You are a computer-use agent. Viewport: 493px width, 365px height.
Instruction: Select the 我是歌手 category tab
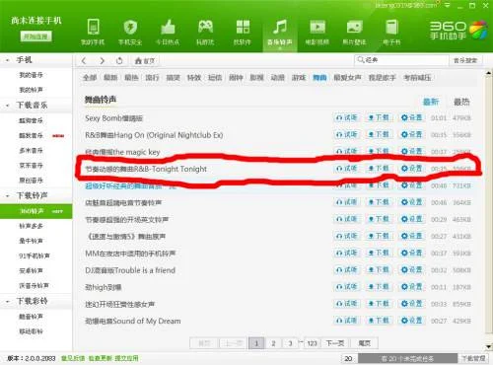tap(382, 78)
